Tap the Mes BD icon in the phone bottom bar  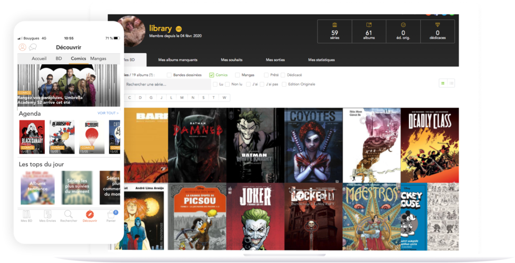pos(26,214)
